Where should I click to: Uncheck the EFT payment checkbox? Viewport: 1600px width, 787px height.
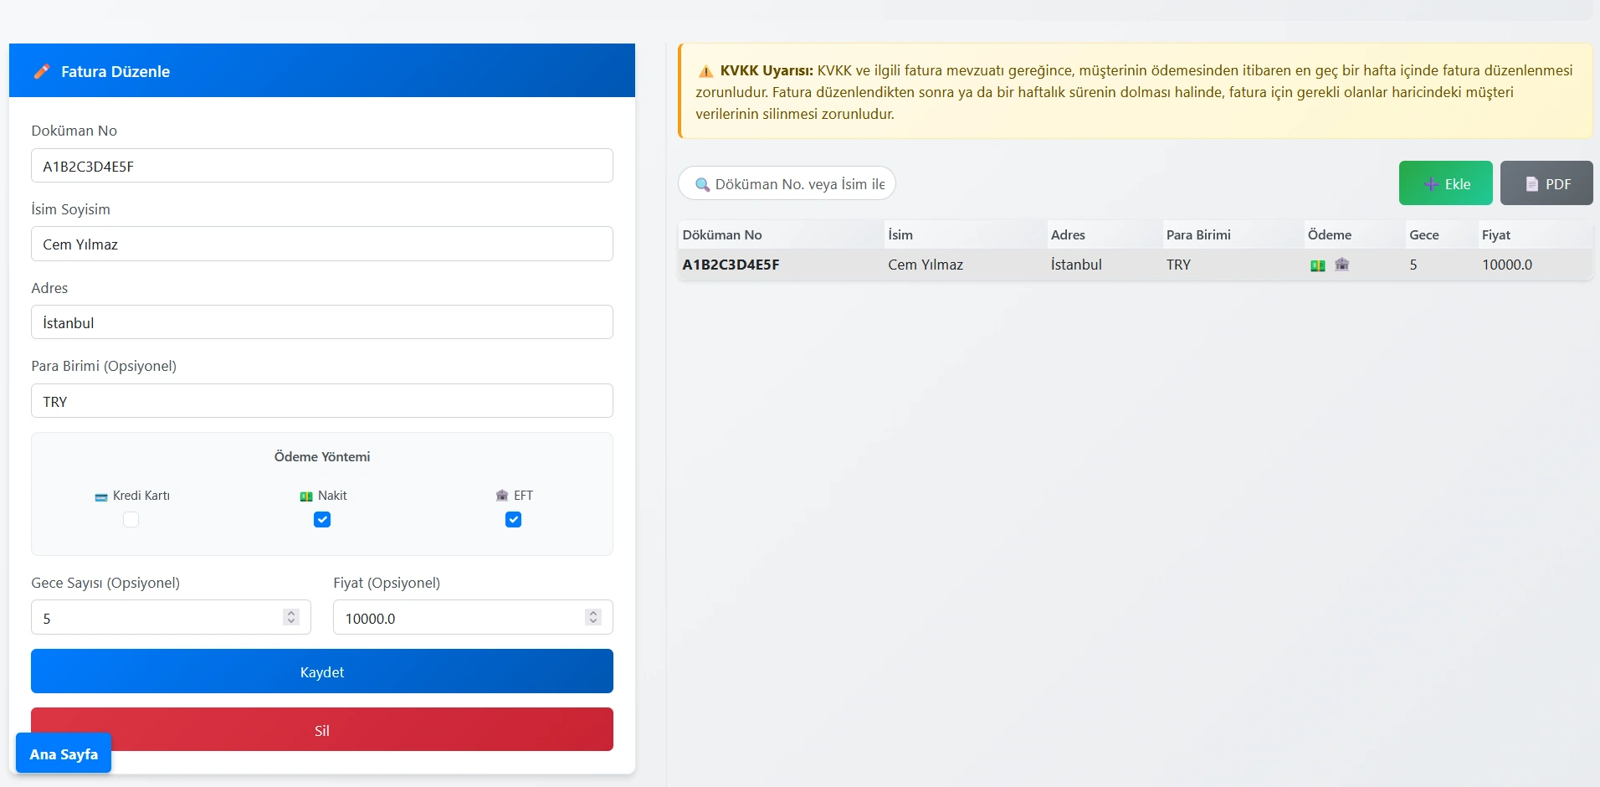click(514, 520)
